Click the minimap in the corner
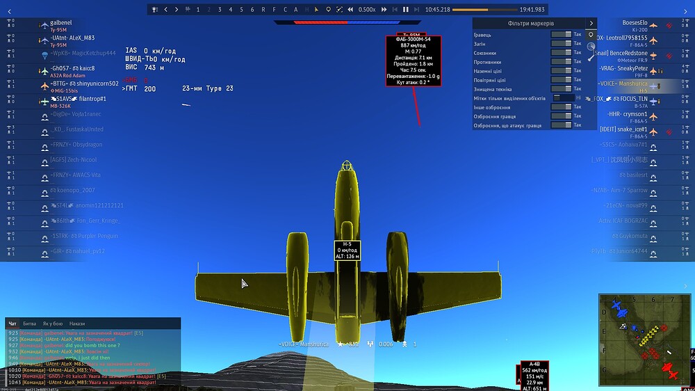The image size is (695, 391). 644,340
